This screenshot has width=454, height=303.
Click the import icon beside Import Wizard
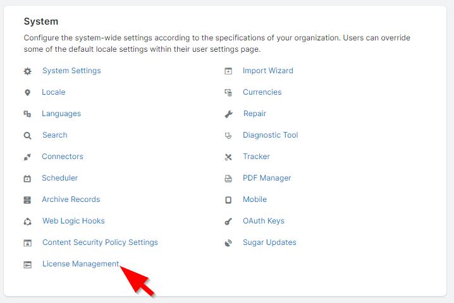228,71
